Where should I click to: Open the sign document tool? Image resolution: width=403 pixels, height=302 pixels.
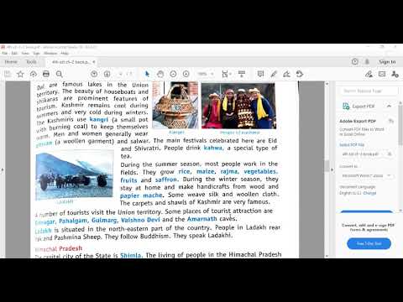point(286,74)
